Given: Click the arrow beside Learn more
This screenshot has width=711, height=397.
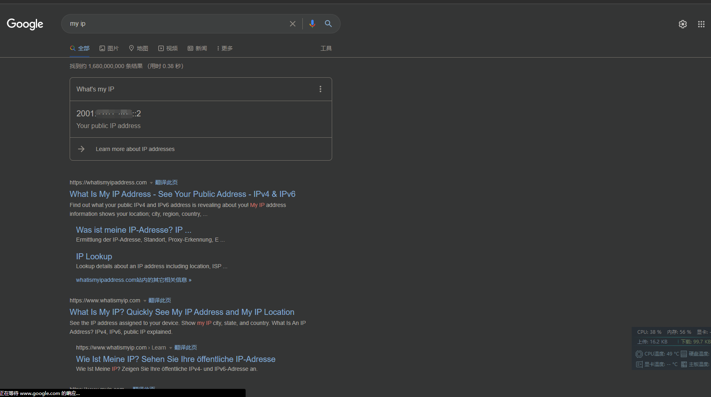Looking at the screenshot, I should [x=81, y=149].
